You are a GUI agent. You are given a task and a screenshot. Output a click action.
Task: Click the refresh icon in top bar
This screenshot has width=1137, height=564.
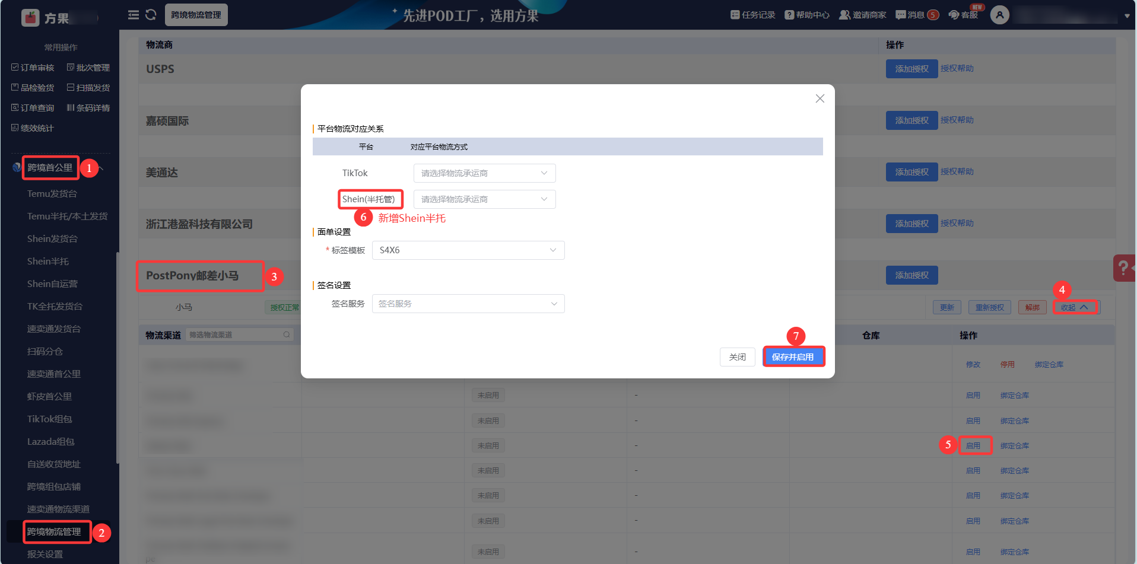click(151, 15)
